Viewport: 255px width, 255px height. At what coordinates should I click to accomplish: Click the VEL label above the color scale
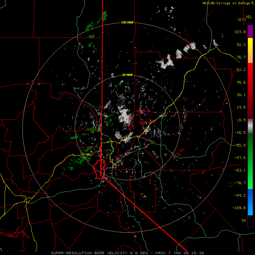[x=249, y=17]
